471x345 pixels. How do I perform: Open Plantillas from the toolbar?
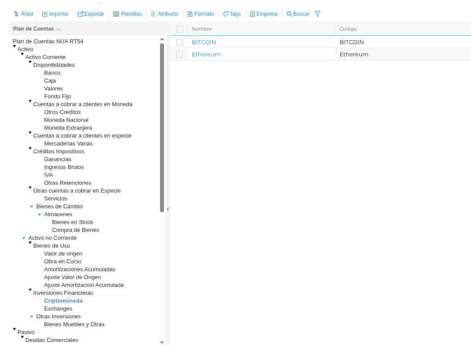127,14
